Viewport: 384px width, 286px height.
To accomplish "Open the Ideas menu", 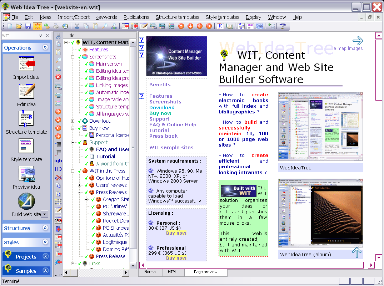I will pos(45,17).
